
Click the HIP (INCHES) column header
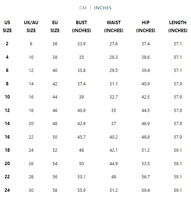145,26
